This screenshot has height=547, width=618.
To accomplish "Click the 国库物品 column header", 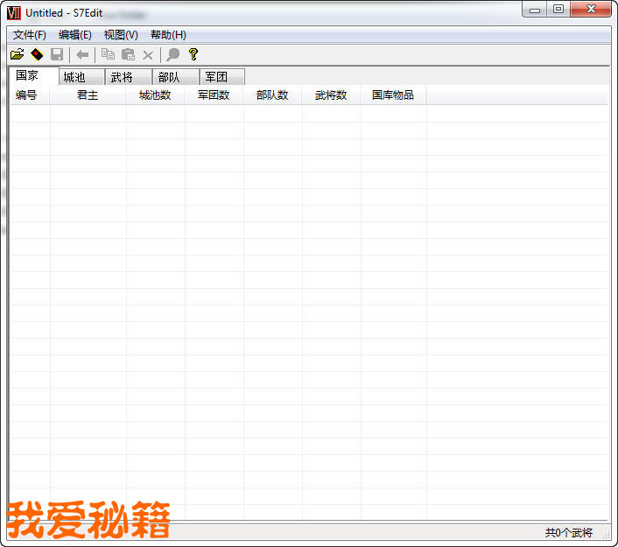I will (x=393, y=95).
